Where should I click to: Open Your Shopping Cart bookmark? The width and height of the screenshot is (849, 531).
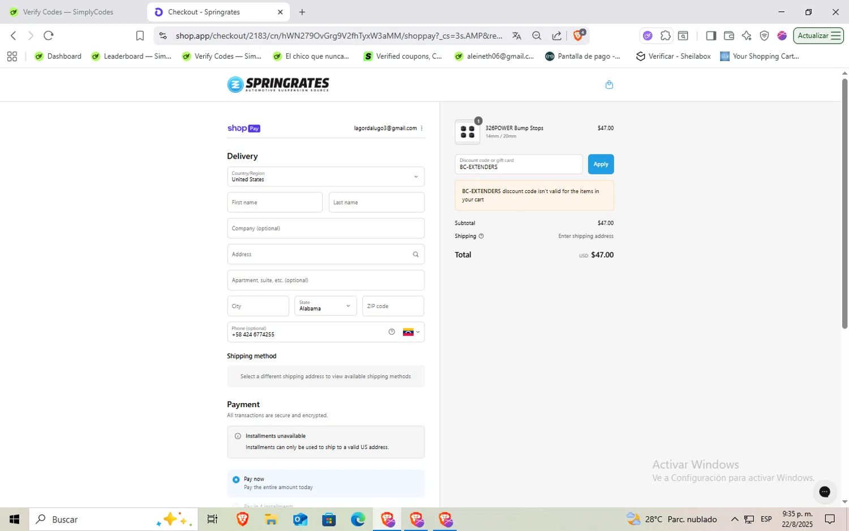tap(760, 56)
